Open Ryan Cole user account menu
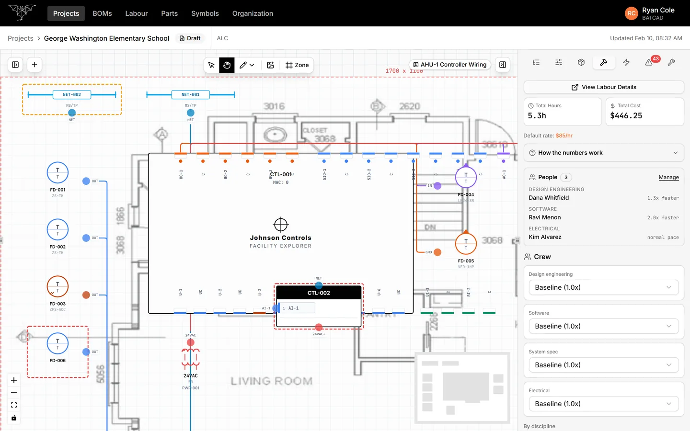Viewport: 690px width, 431px height. click(650, 13)
